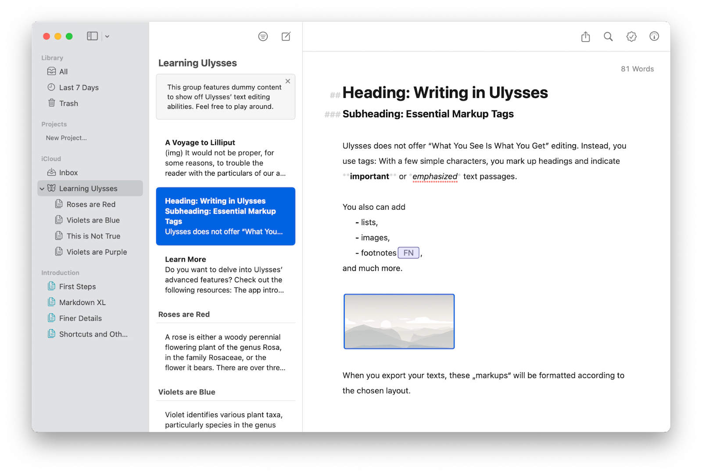Image resolution: width=702 pixels, height=474 pixels.
Task: Click the Heading: Writing in Ulysses title
Action: coord(445,93)
